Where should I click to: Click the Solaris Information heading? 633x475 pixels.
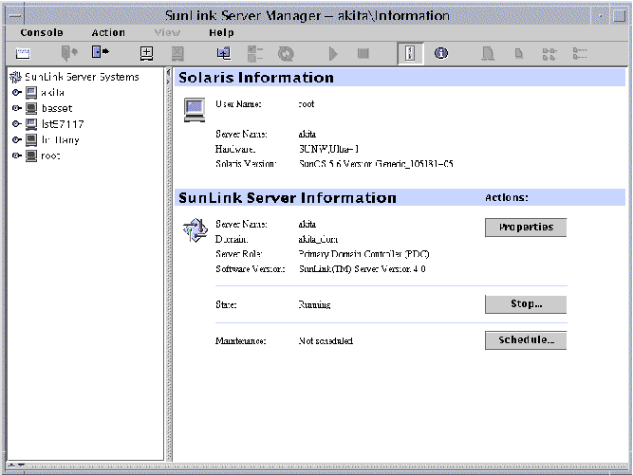256,78
